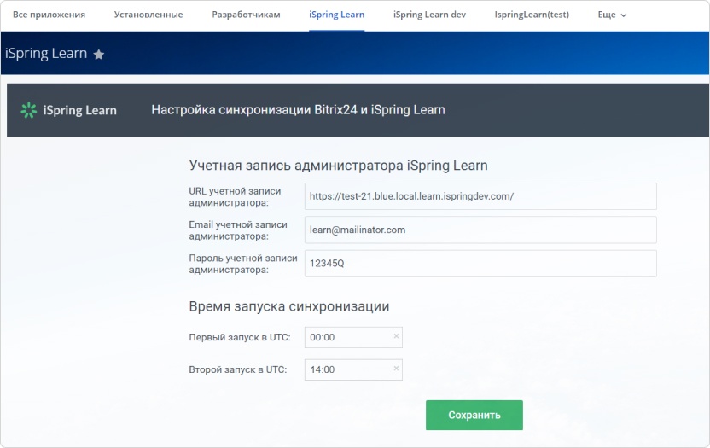Click the Учетная запись администратора iSpring Learn heading
The width and height of the screenshot is (710, 448).
point(338,166)
